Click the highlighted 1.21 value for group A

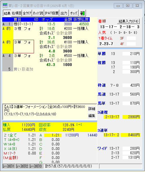click(x=53, y=135)
